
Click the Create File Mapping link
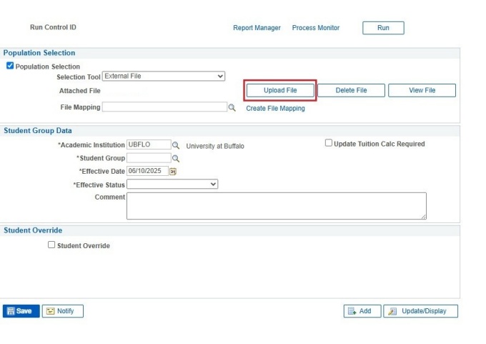275,109
